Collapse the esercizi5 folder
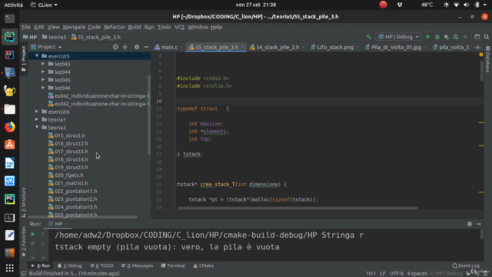The image size is (492, 277). 37,55
